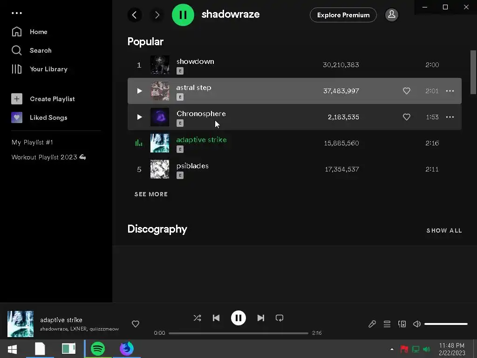Play the astral step track
The image size is (477, 358).
tap(139, 91)
